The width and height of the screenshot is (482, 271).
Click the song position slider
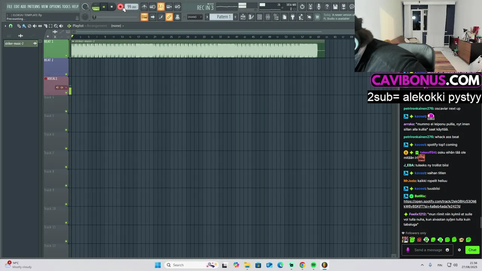tap(116, 17)
